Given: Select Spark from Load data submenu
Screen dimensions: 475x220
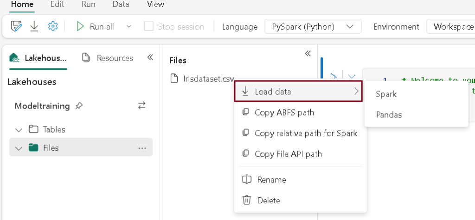Looking at the screenshot, I should [386, 94].
